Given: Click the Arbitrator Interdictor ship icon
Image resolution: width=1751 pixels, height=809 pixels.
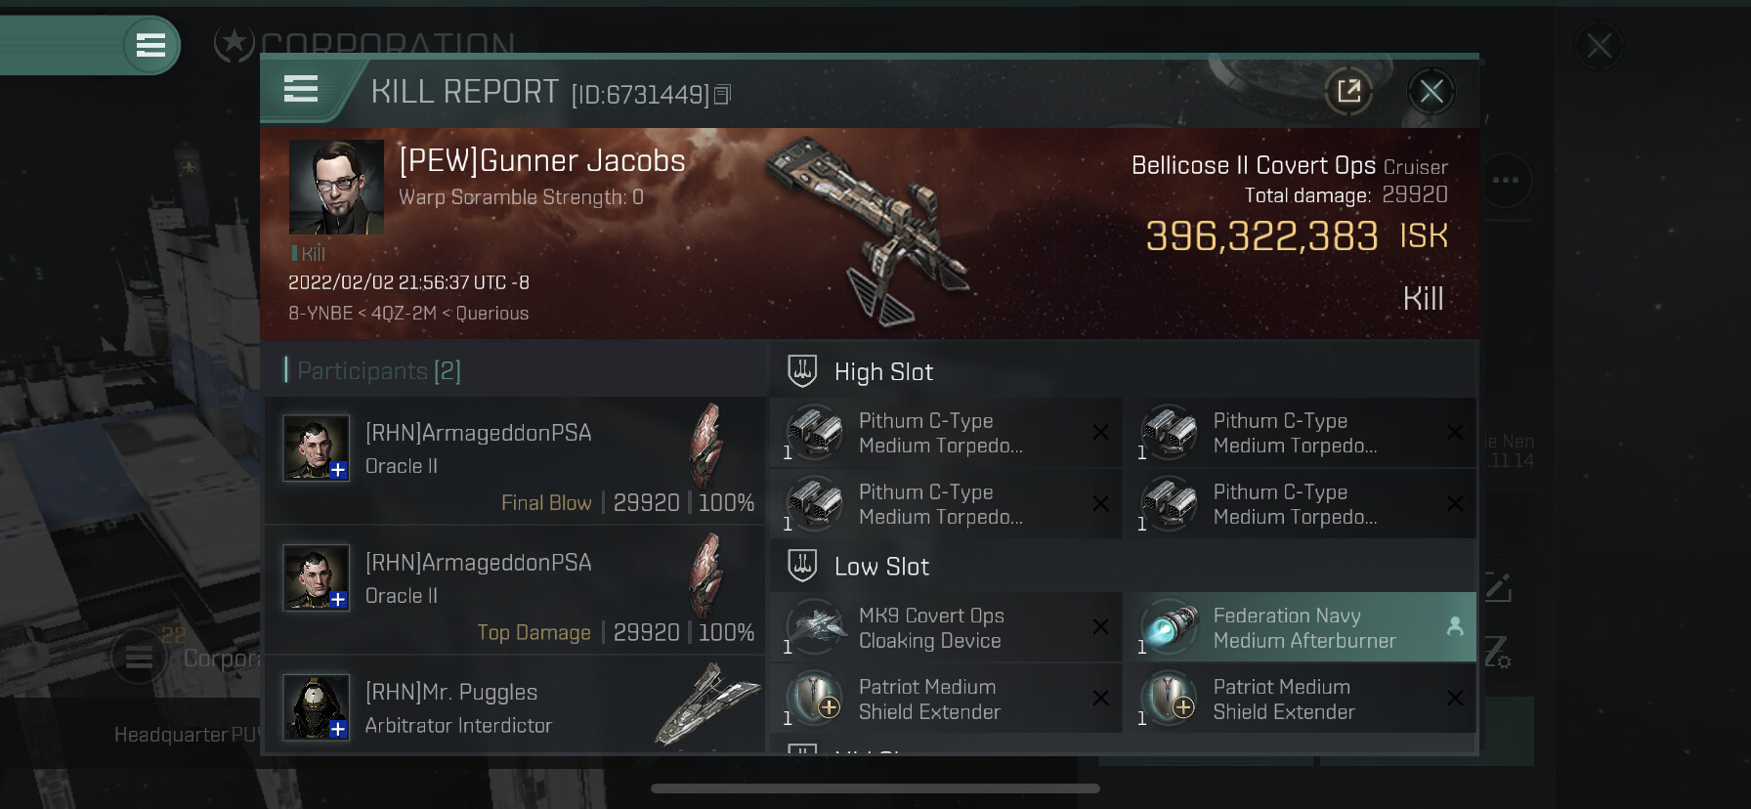Looking at the screenshot, I should pyautogui.click(x=707, y=704).
